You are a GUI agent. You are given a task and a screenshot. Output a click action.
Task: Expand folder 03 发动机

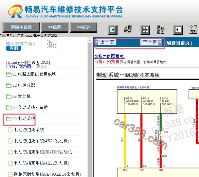22,96
